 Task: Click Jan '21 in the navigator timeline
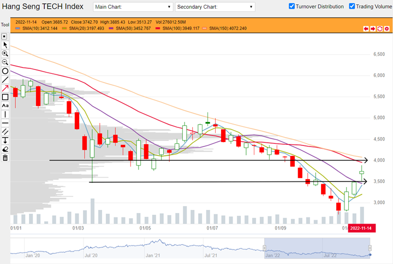click(x=153, y=255)
